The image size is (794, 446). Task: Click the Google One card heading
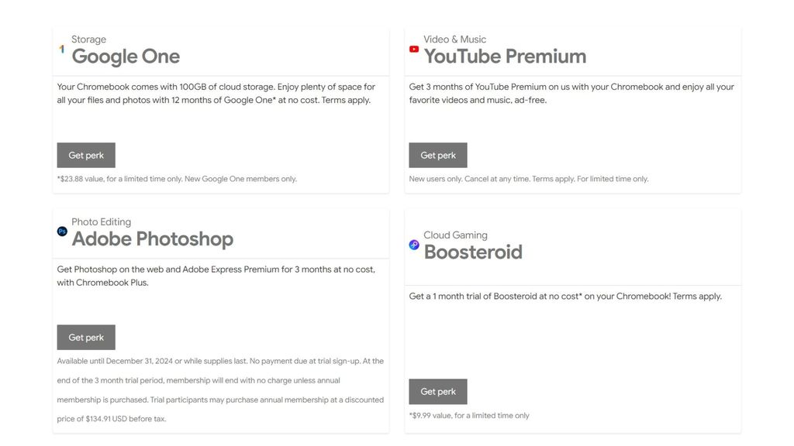click(x=126, y=57)
